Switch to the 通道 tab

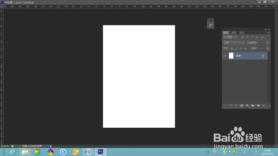pyautogui.click(x=234, y=32)
